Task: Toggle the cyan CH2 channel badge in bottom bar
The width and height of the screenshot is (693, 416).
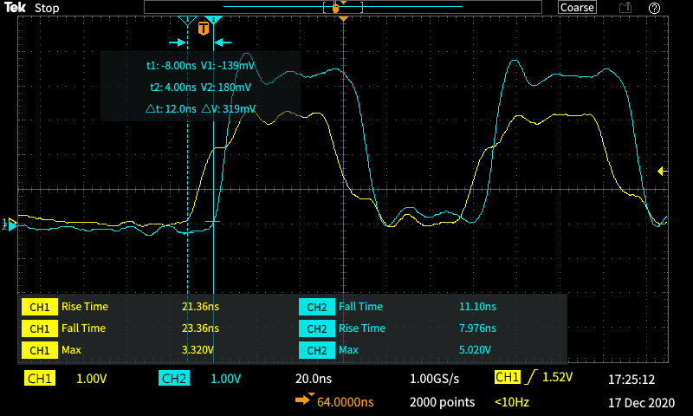Action: pyautogui.click(x=174, y=379)
